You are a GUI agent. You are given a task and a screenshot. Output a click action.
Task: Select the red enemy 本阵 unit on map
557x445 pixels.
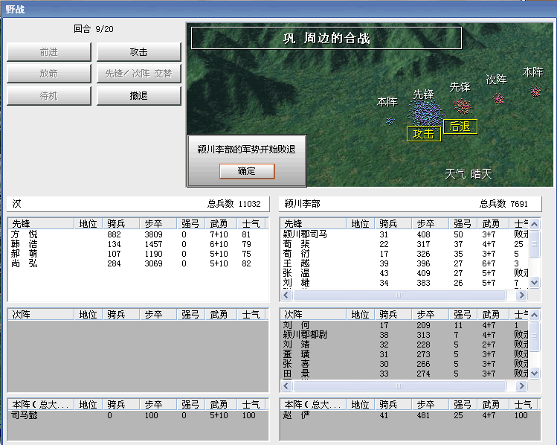point(535,91)
